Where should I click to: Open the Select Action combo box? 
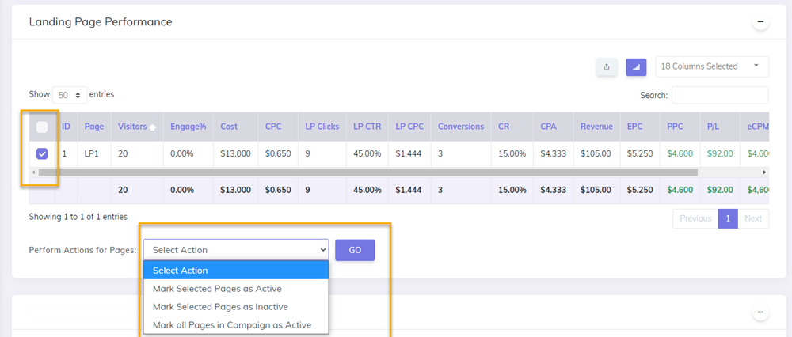(236, 250)
